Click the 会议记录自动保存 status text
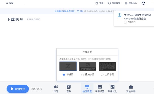 coord(34,19)
